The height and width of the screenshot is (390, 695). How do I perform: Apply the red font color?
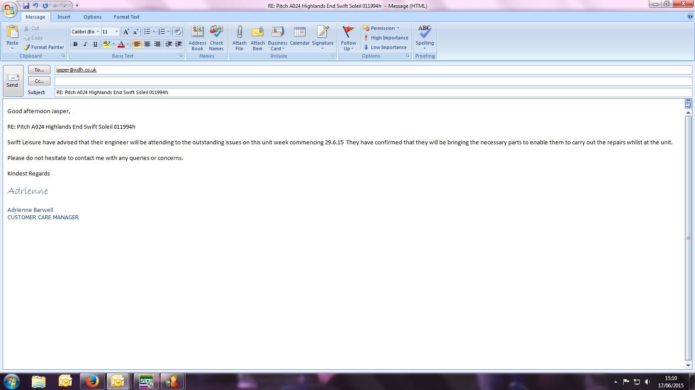tap(121, 44)
